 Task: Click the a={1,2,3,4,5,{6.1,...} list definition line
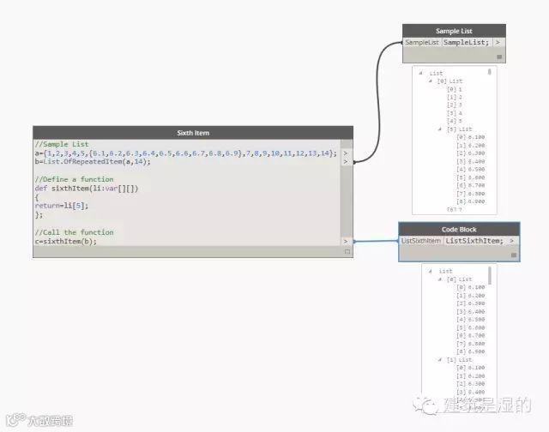(x=185, y=153)
